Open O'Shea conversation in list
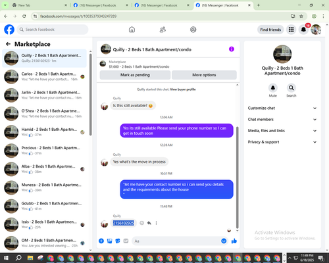The width and height of the screenshot is (329, 263). click(44, 114)
